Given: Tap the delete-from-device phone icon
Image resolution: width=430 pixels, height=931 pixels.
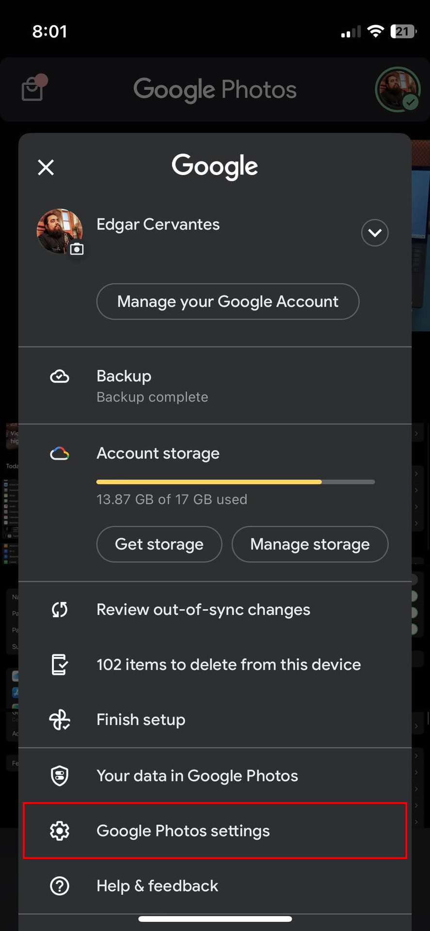Looking at the screenshot, I should click(60, 664).
